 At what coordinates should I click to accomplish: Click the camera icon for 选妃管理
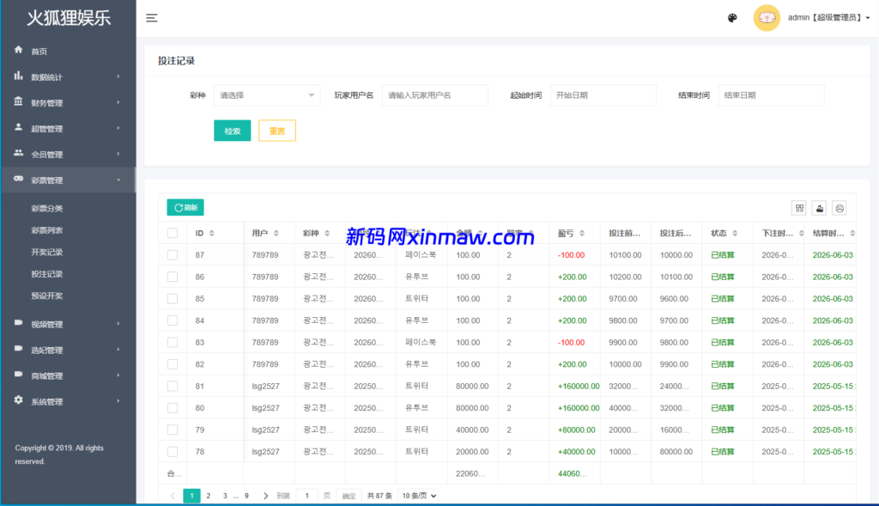pos(19,349)
